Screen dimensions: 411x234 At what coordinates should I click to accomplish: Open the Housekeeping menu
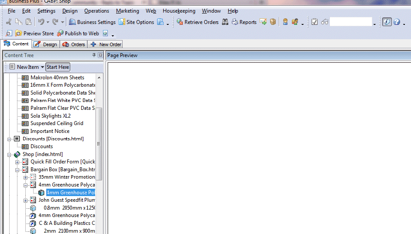[179, 11]
